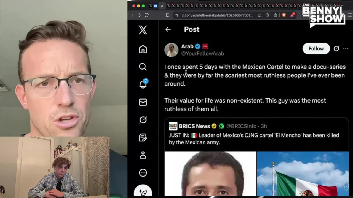Click the Grok explain icon beside Follow

click(336, 49)
